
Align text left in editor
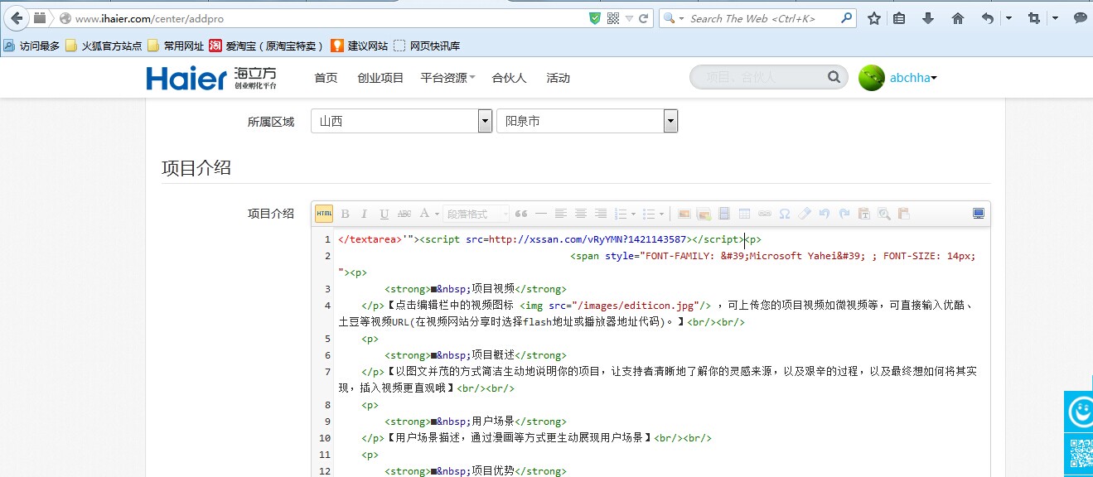click(x=561, y=214)
